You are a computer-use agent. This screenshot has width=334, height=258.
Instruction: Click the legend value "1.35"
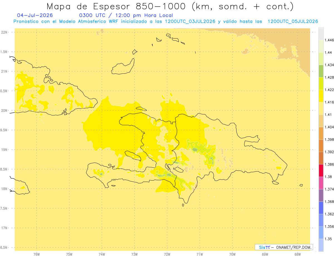[x=328, y=239]
